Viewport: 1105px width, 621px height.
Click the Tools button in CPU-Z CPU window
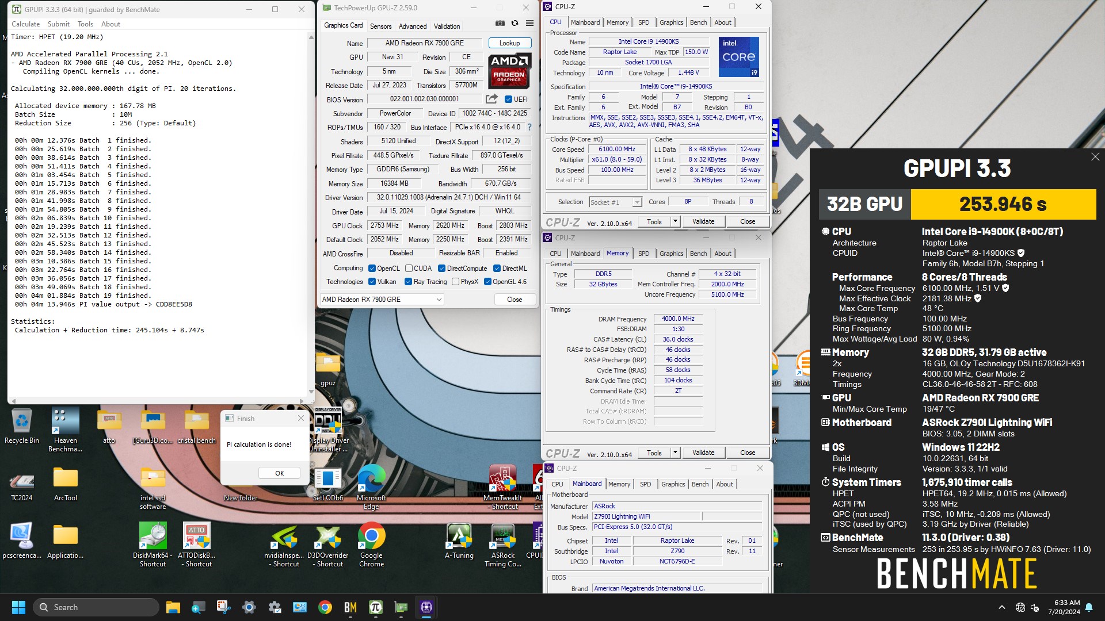point(654,221)
